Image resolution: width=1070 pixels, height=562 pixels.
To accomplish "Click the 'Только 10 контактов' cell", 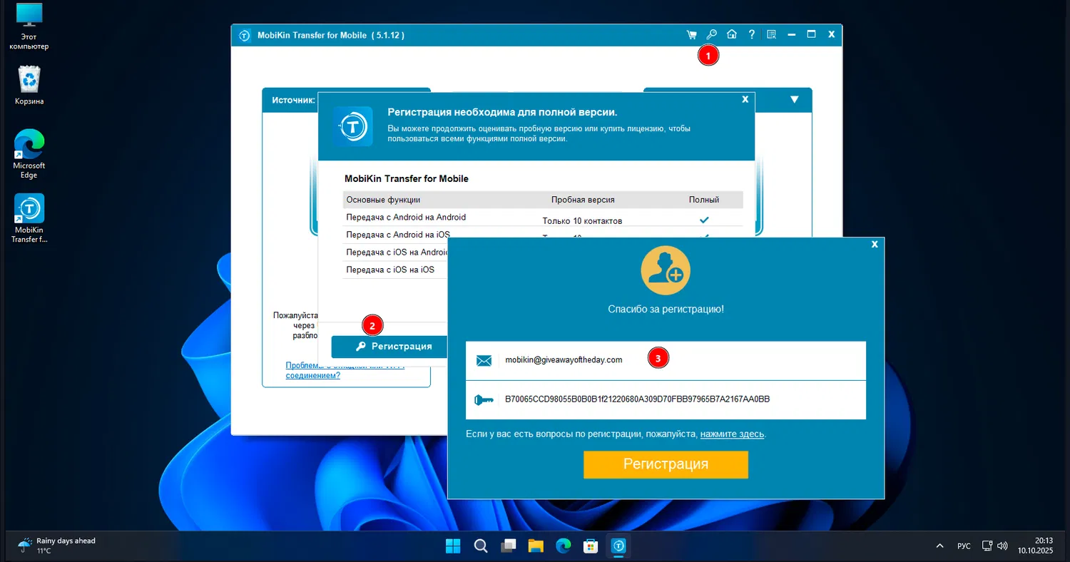I will (x=582, y=220).
